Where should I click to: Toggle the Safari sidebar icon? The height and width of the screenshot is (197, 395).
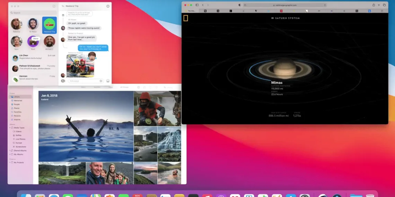coord(197,5)
